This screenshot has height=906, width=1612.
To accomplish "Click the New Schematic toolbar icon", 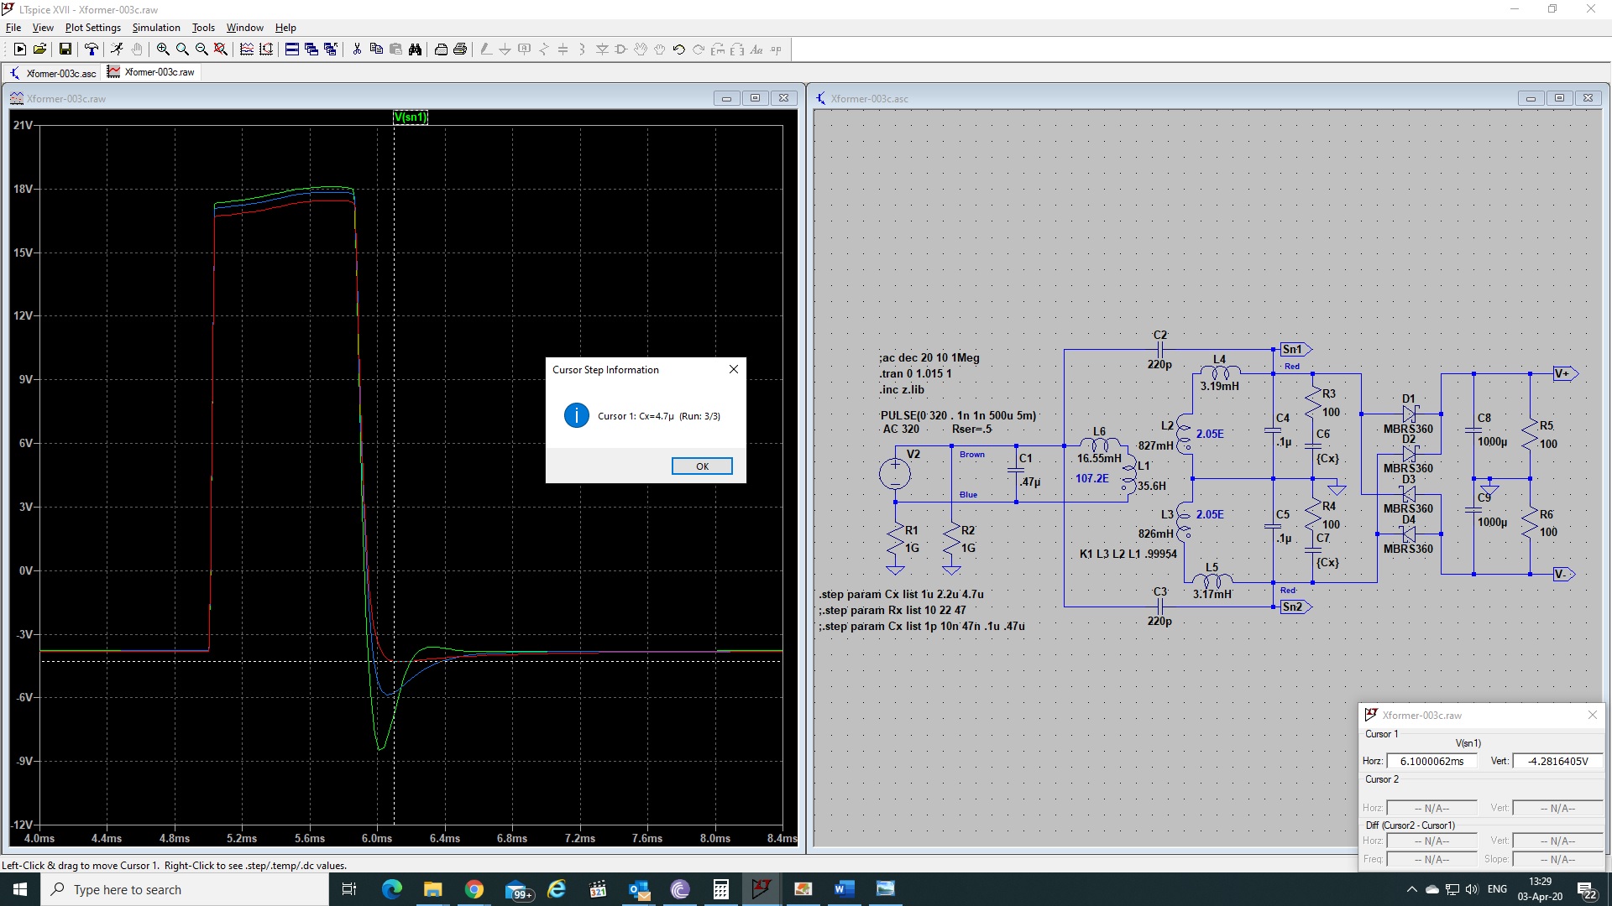I will [20, 49].
